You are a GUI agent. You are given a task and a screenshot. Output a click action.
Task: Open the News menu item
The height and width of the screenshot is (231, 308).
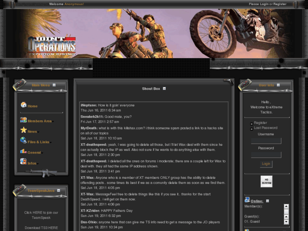point(32,131)
